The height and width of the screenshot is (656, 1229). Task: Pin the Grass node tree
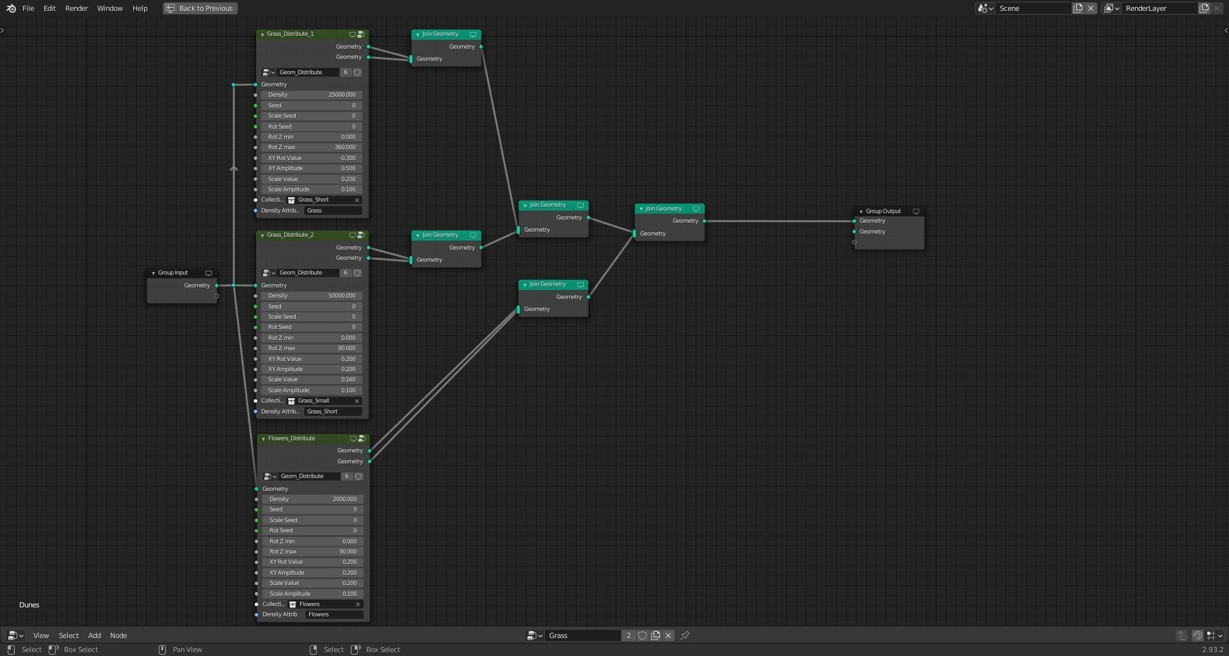(685, 636)
